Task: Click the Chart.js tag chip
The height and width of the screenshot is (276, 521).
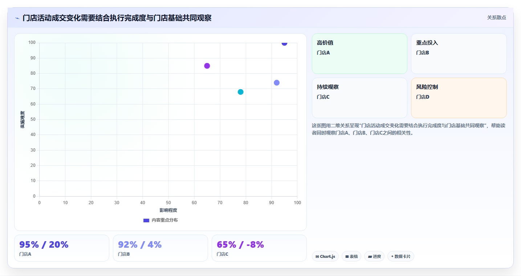Action: [325, 256]
